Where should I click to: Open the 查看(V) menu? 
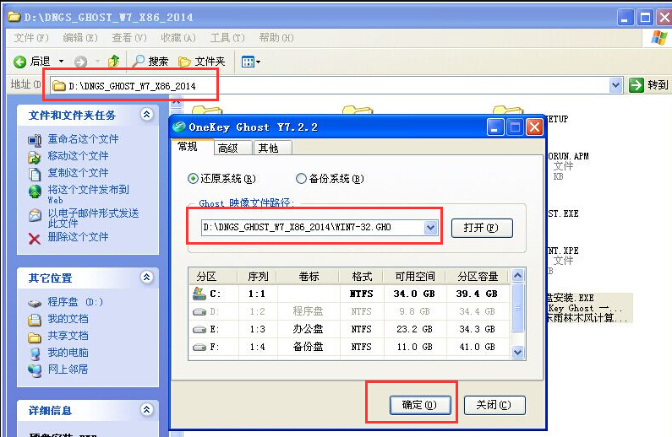click(x=129, y=38)
